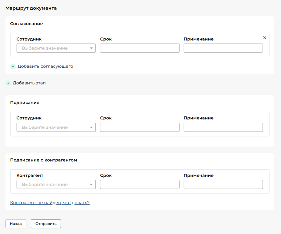Click the plus icon beside Добавить согласующего
The width and height of the screenshot is (281, 234).
[13, 66]
